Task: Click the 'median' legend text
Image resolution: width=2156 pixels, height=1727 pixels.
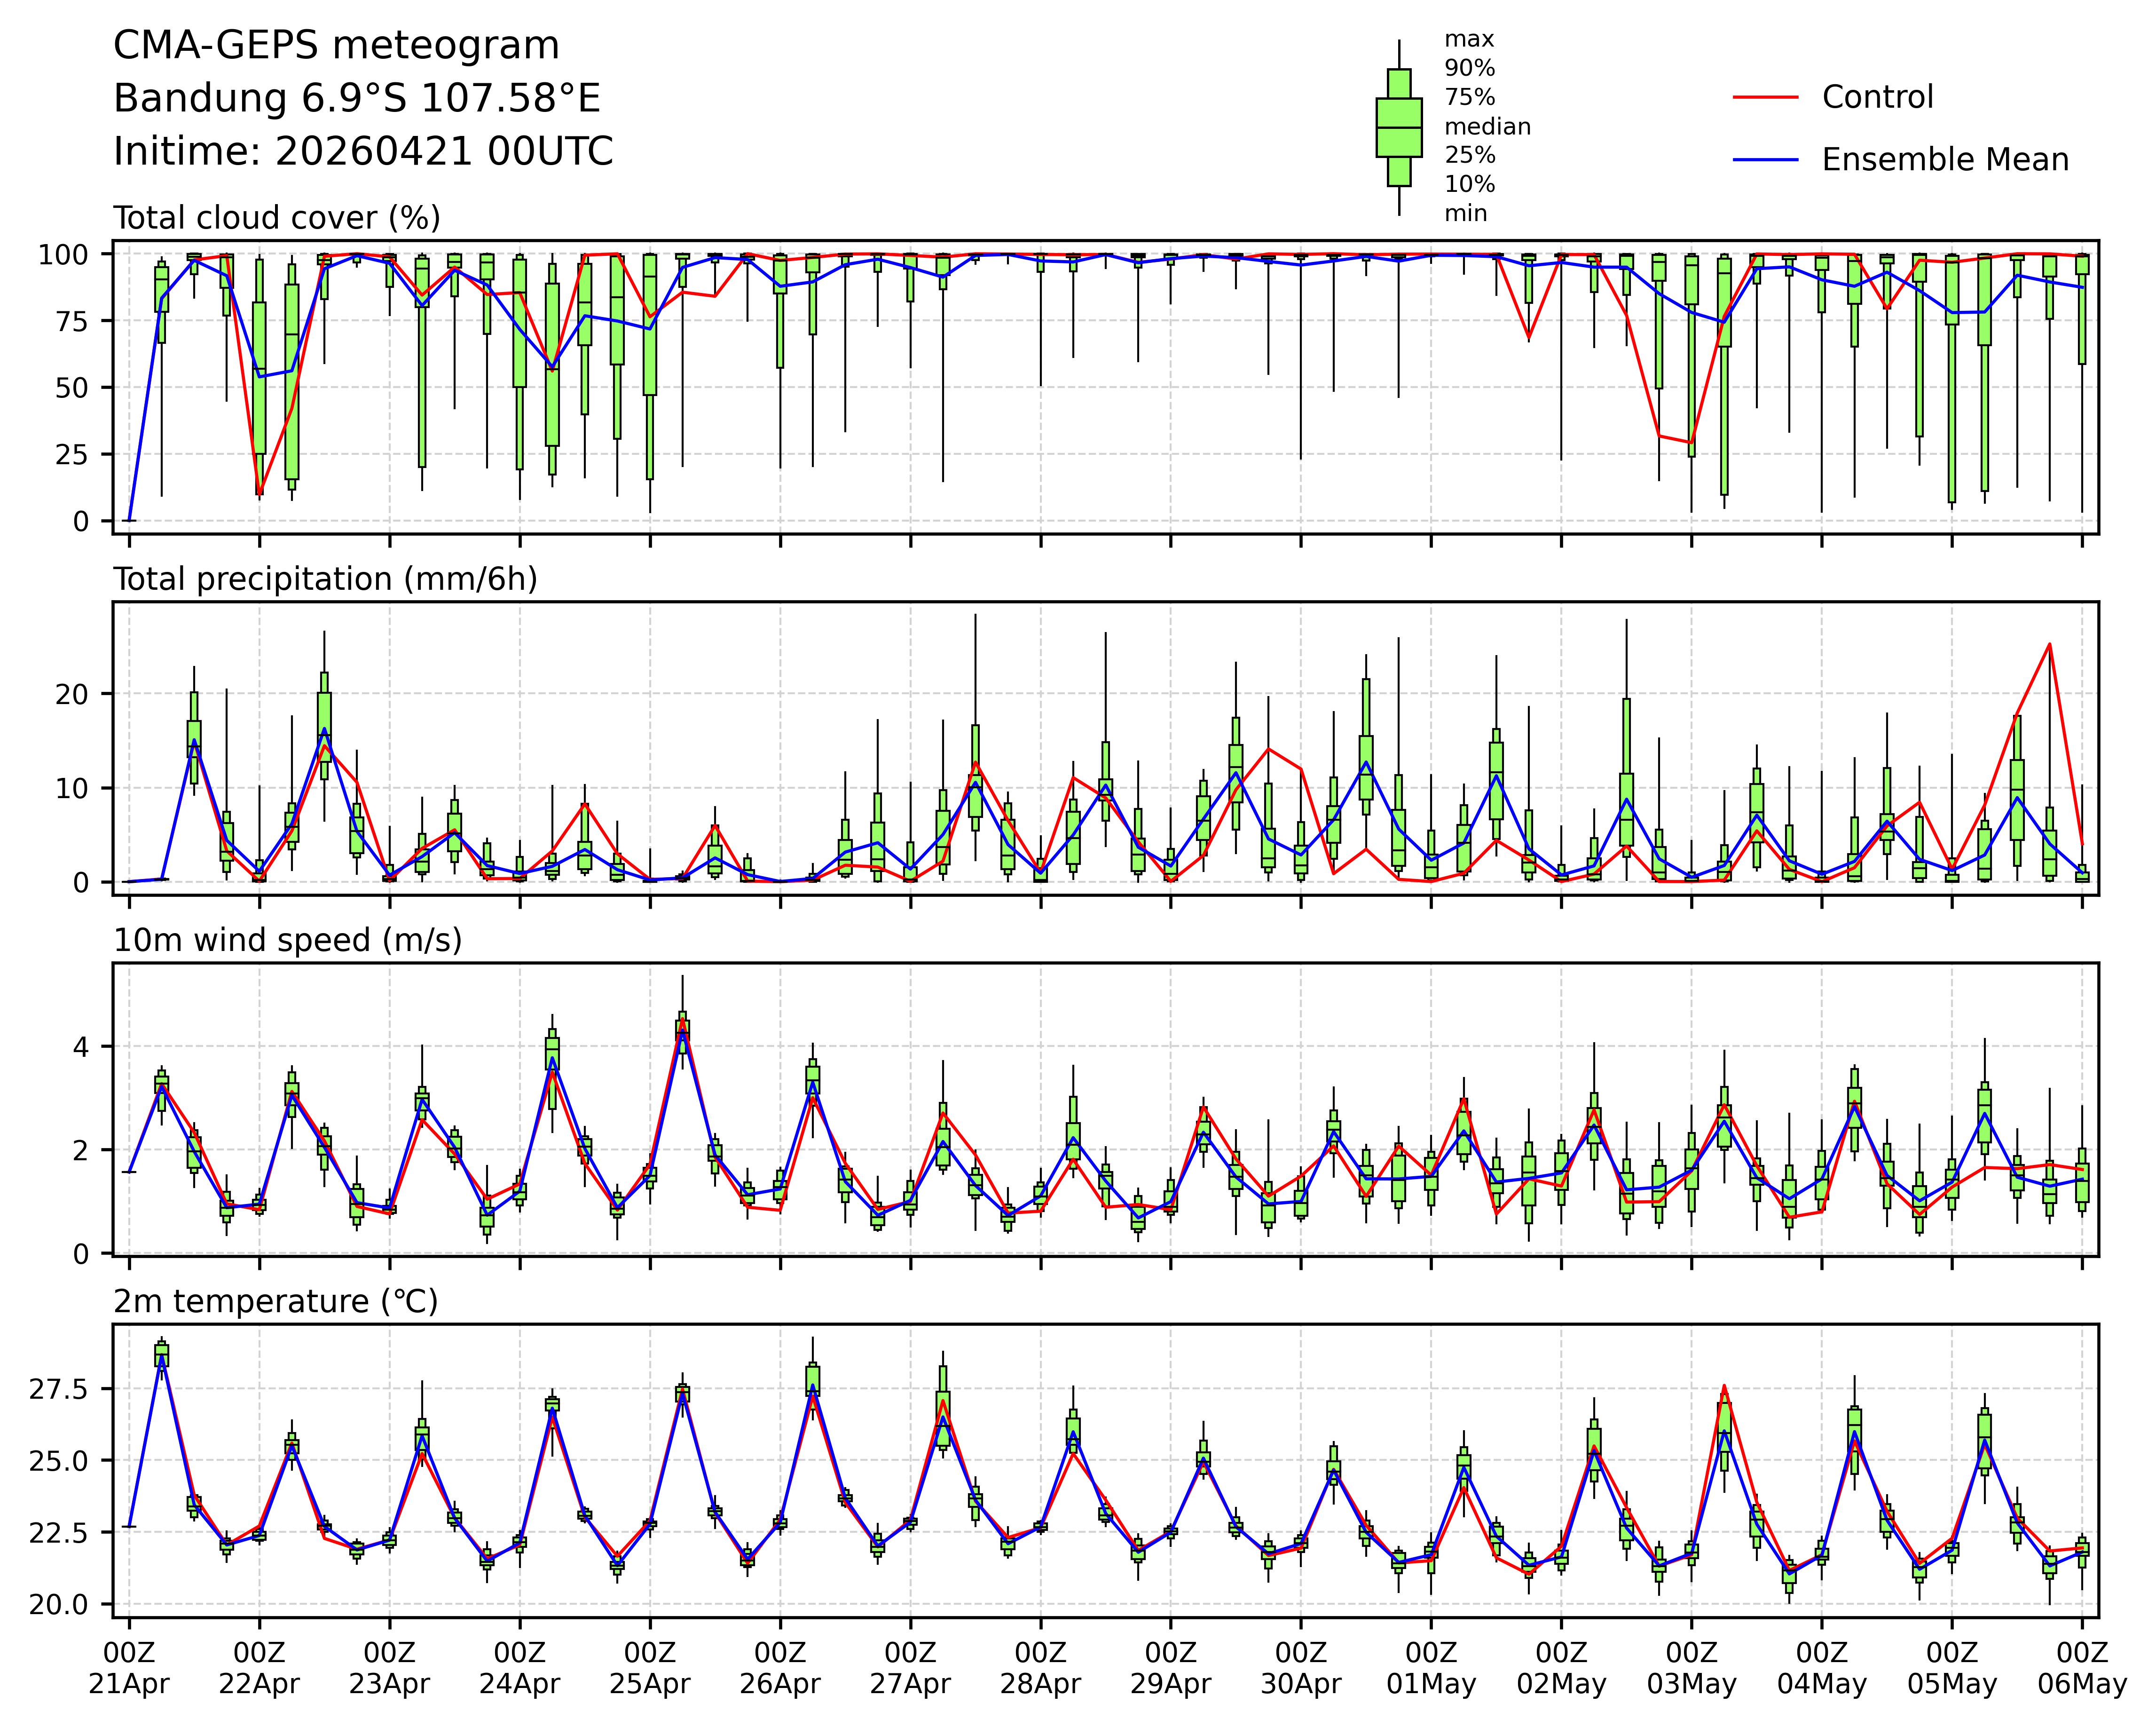Action: (x=1487, y=127)
